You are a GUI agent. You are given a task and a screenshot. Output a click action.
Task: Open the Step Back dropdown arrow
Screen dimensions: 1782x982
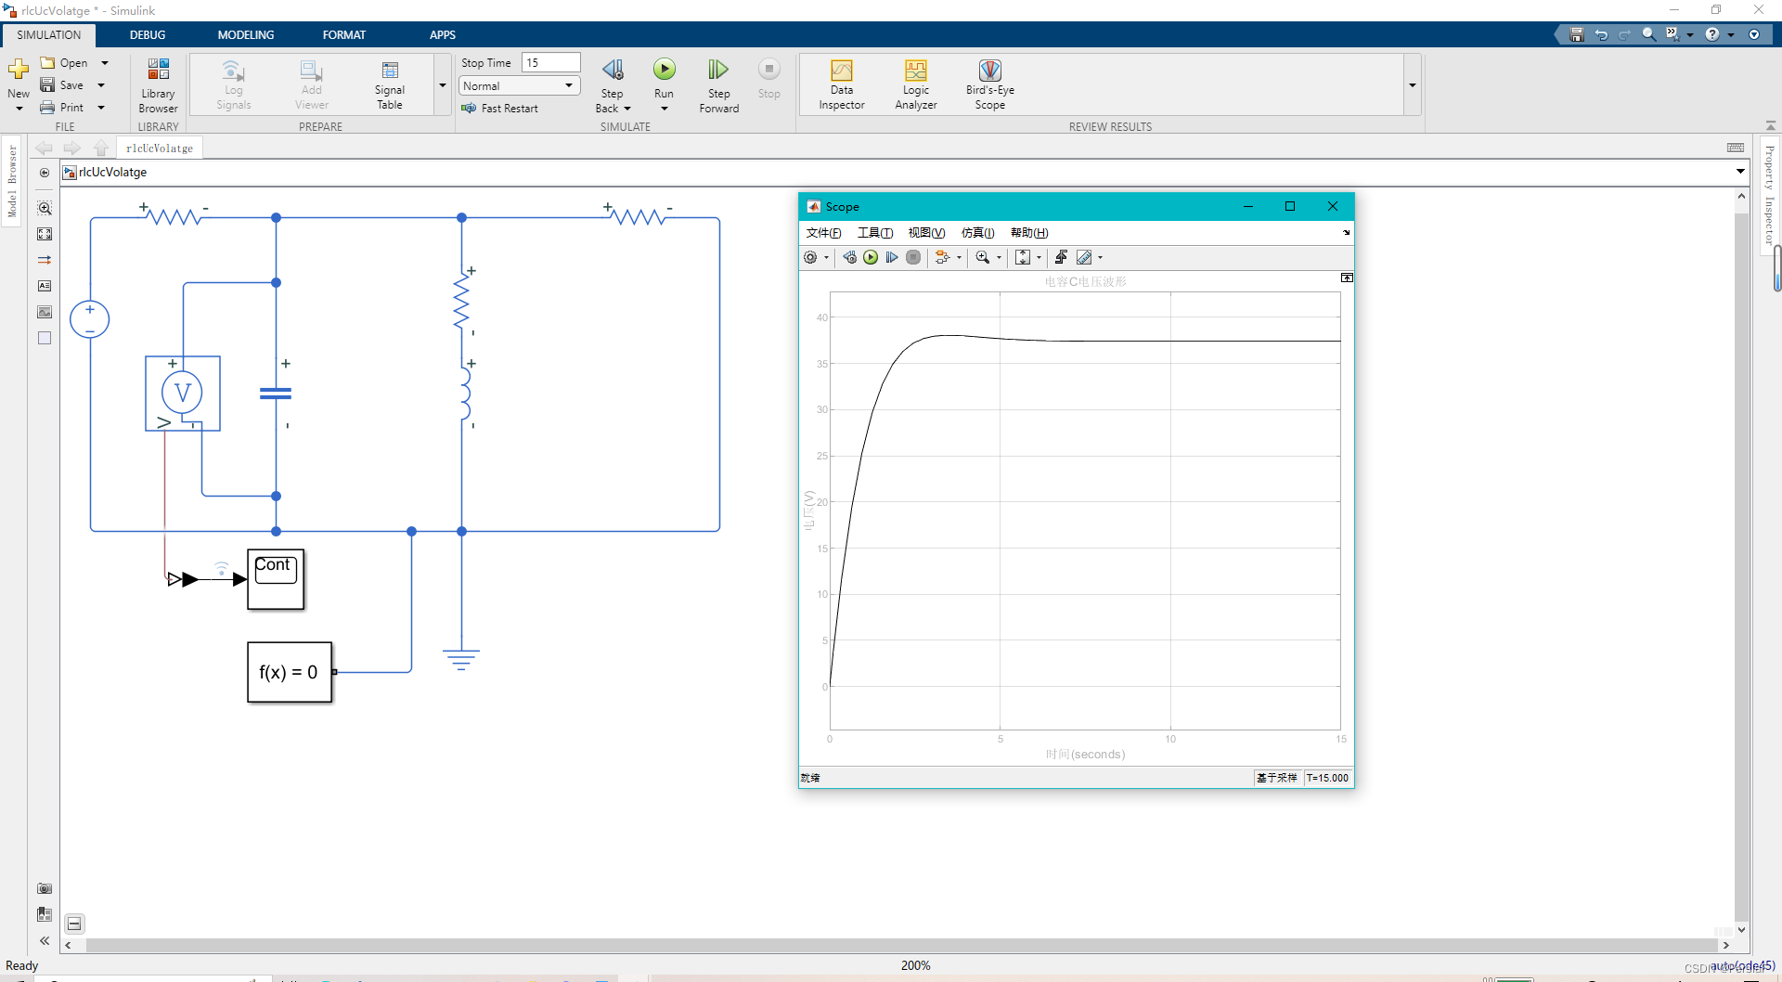tap(627, 109)
